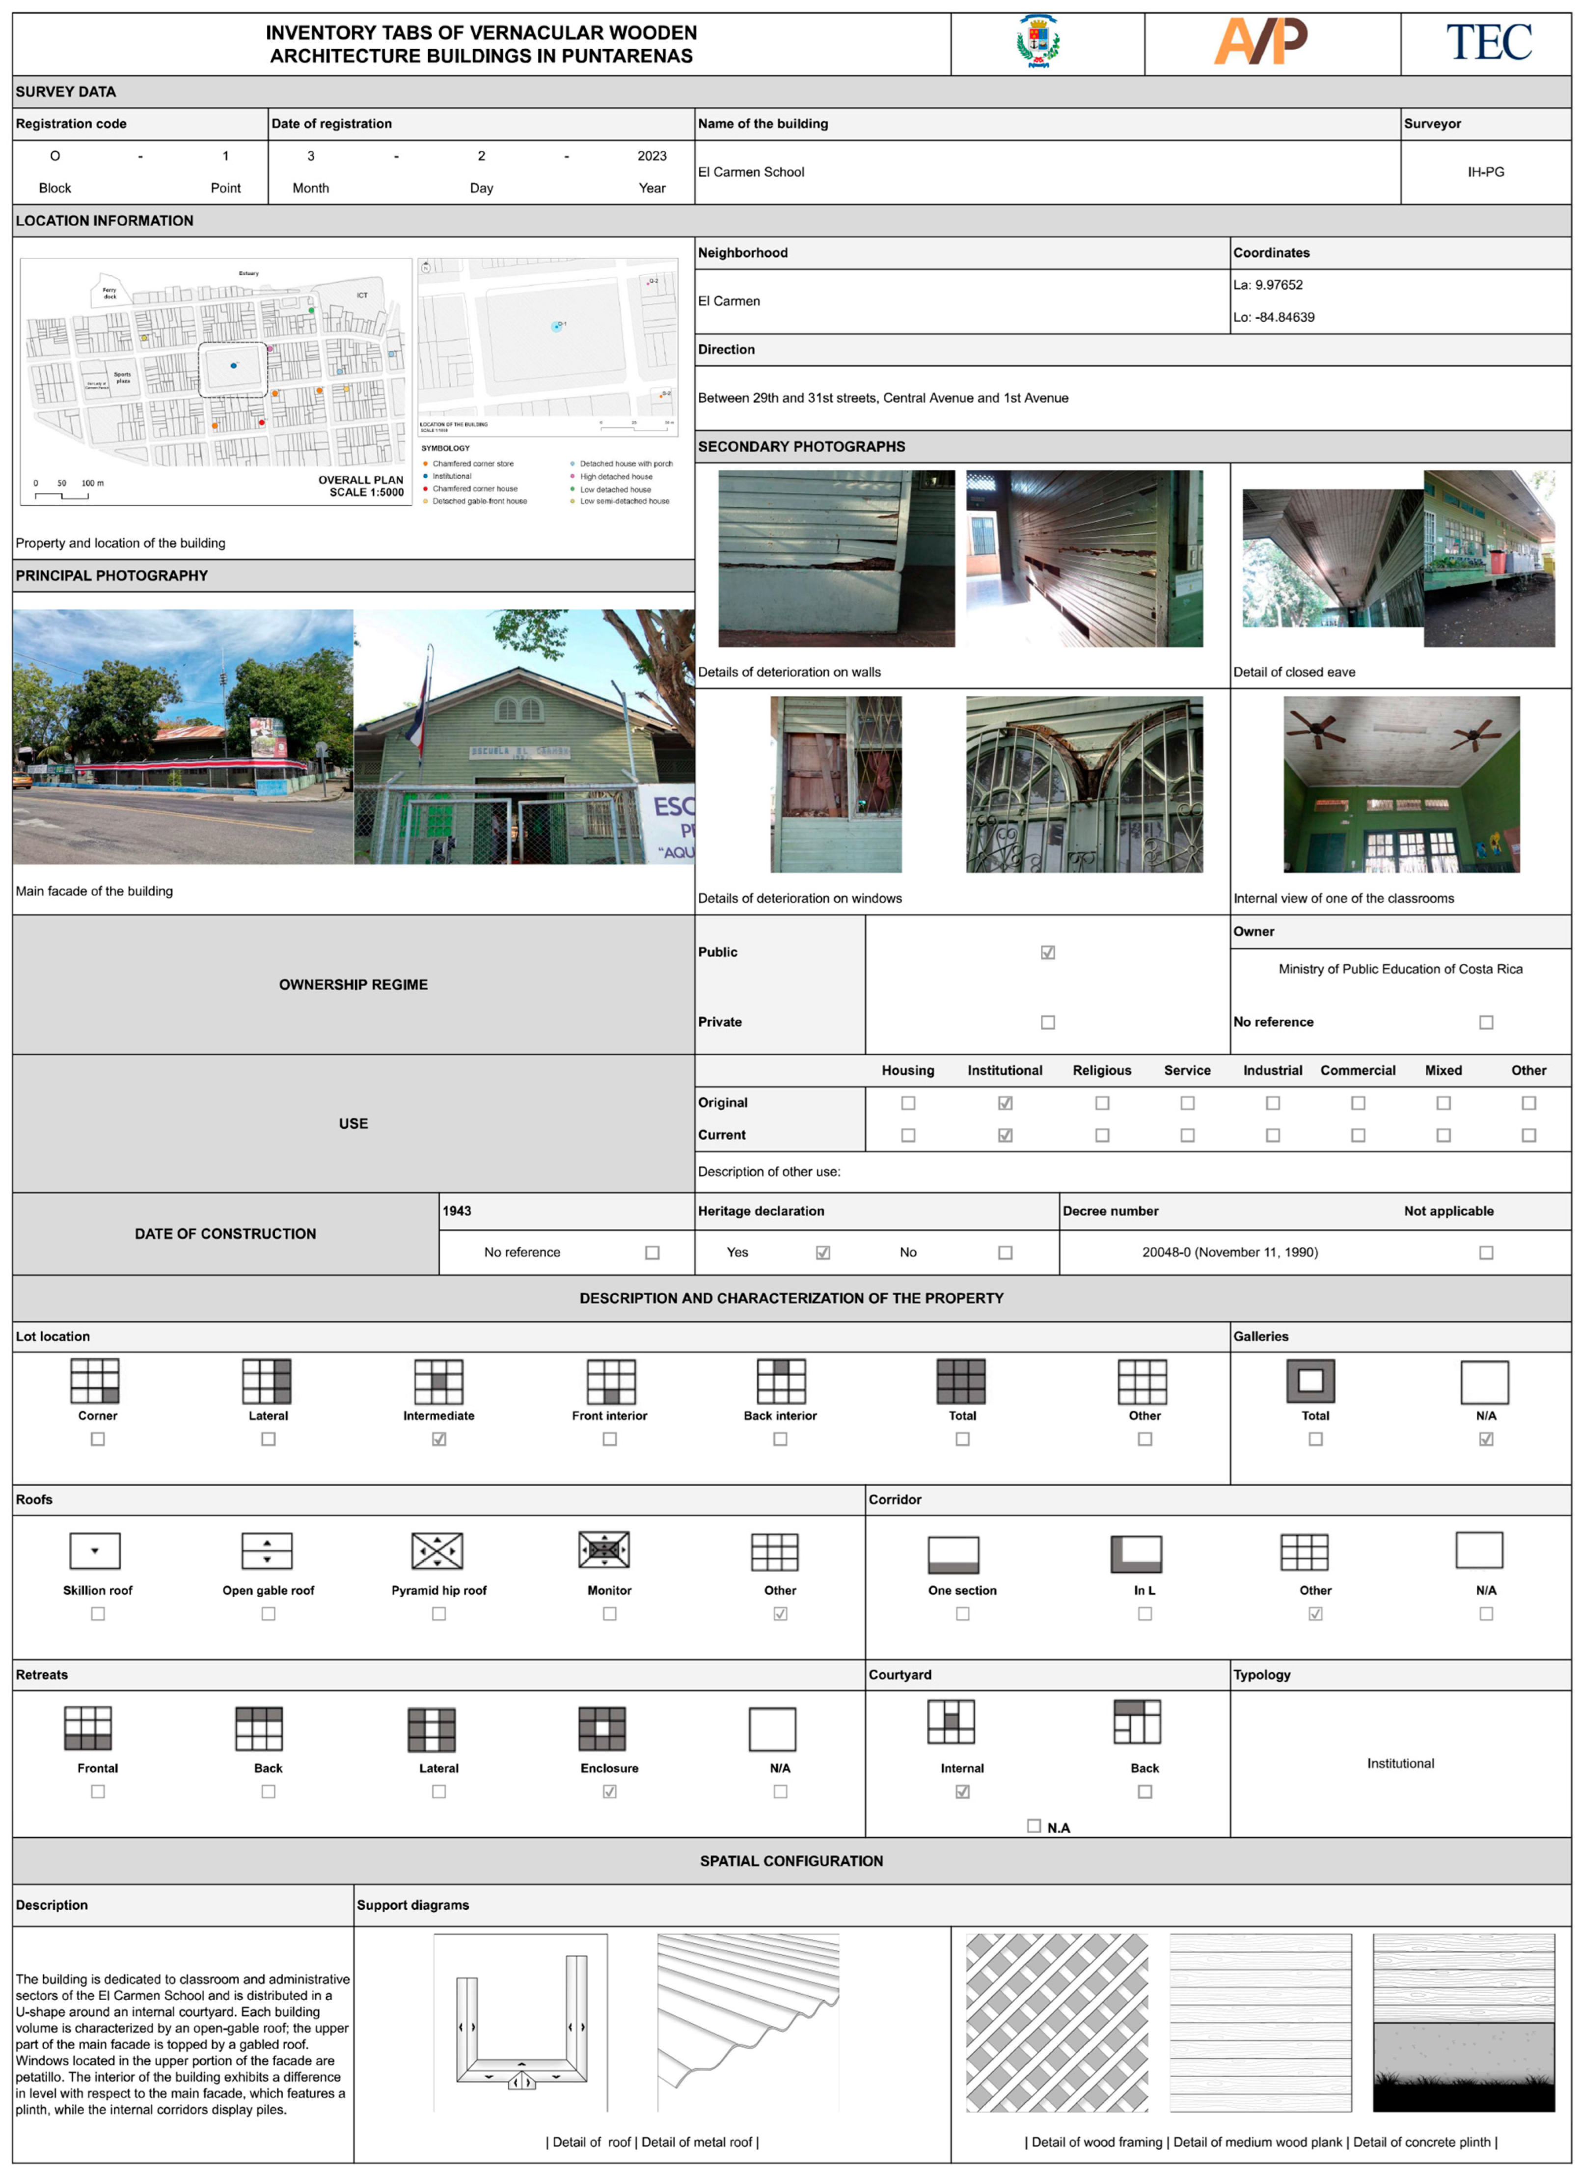Click the Skillion roof diagram
This screenshot has height=2173, width=1581.
[x=95, y=1549]
